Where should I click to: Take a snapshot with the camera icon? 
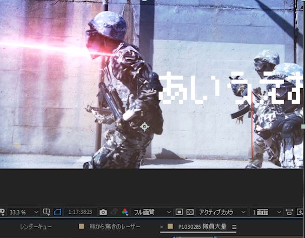[x=103, y=212]
